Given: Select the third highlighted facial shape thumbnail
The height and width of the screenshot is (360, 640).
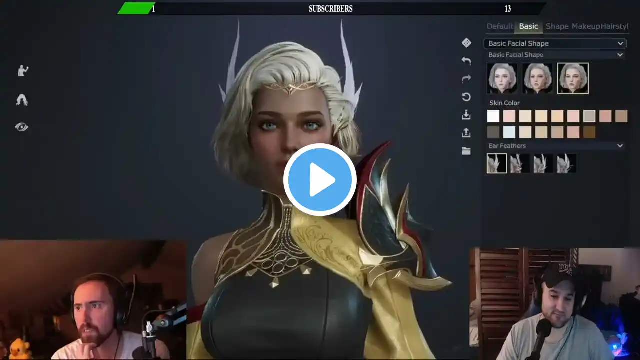Looking at the screenshot, I should 573,78.
